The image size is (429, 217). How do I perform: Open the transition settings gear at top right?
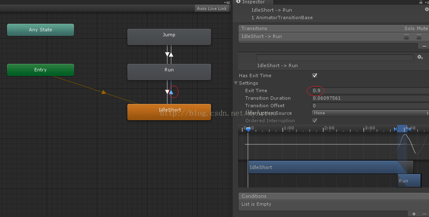tap(426, 10)
